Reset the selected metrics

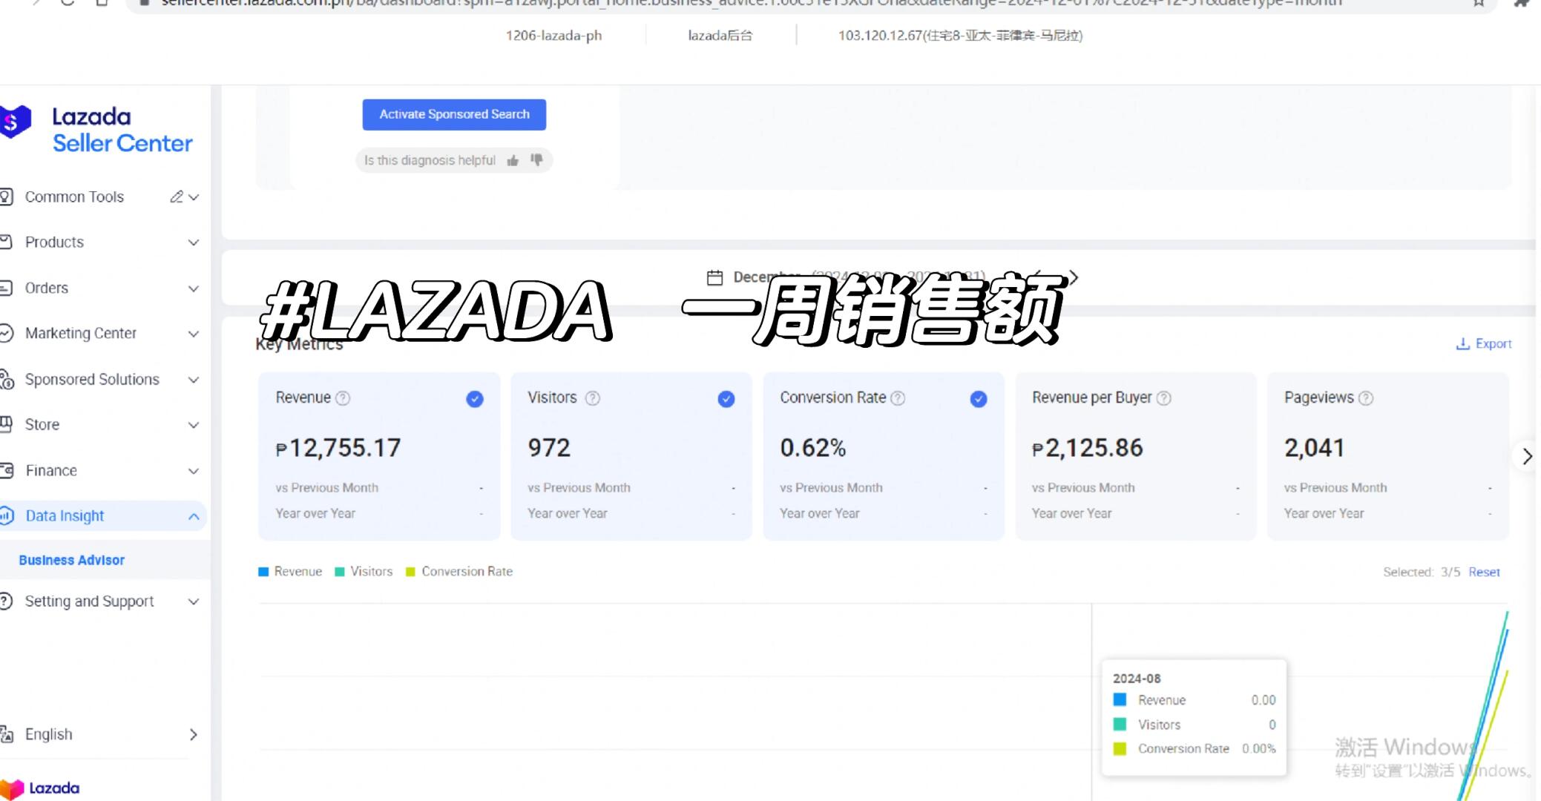pyautogui.click(x=1484, y=572)
